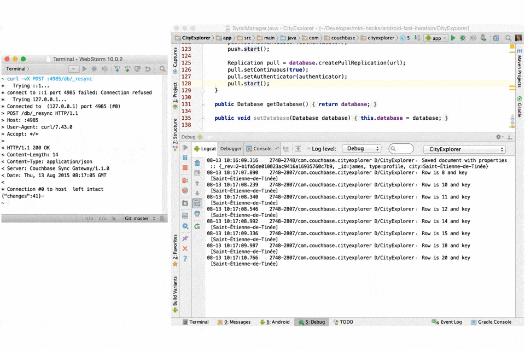Click the logcat search field

[401, 149]
